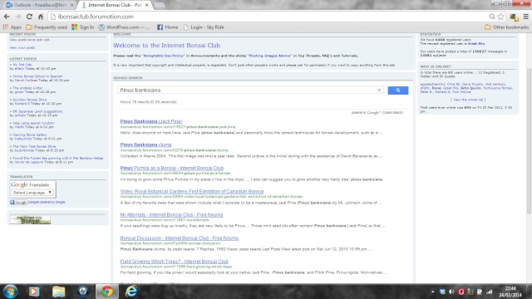Open the Frequently used bookmarks folder
Image resolution: width=532 pixels, height=299 pixels.
coord(47,27)
